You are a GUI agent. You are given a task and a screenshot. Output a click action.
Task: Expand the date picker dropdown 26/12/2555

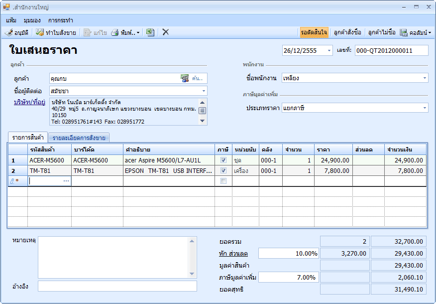coord(329,50)
